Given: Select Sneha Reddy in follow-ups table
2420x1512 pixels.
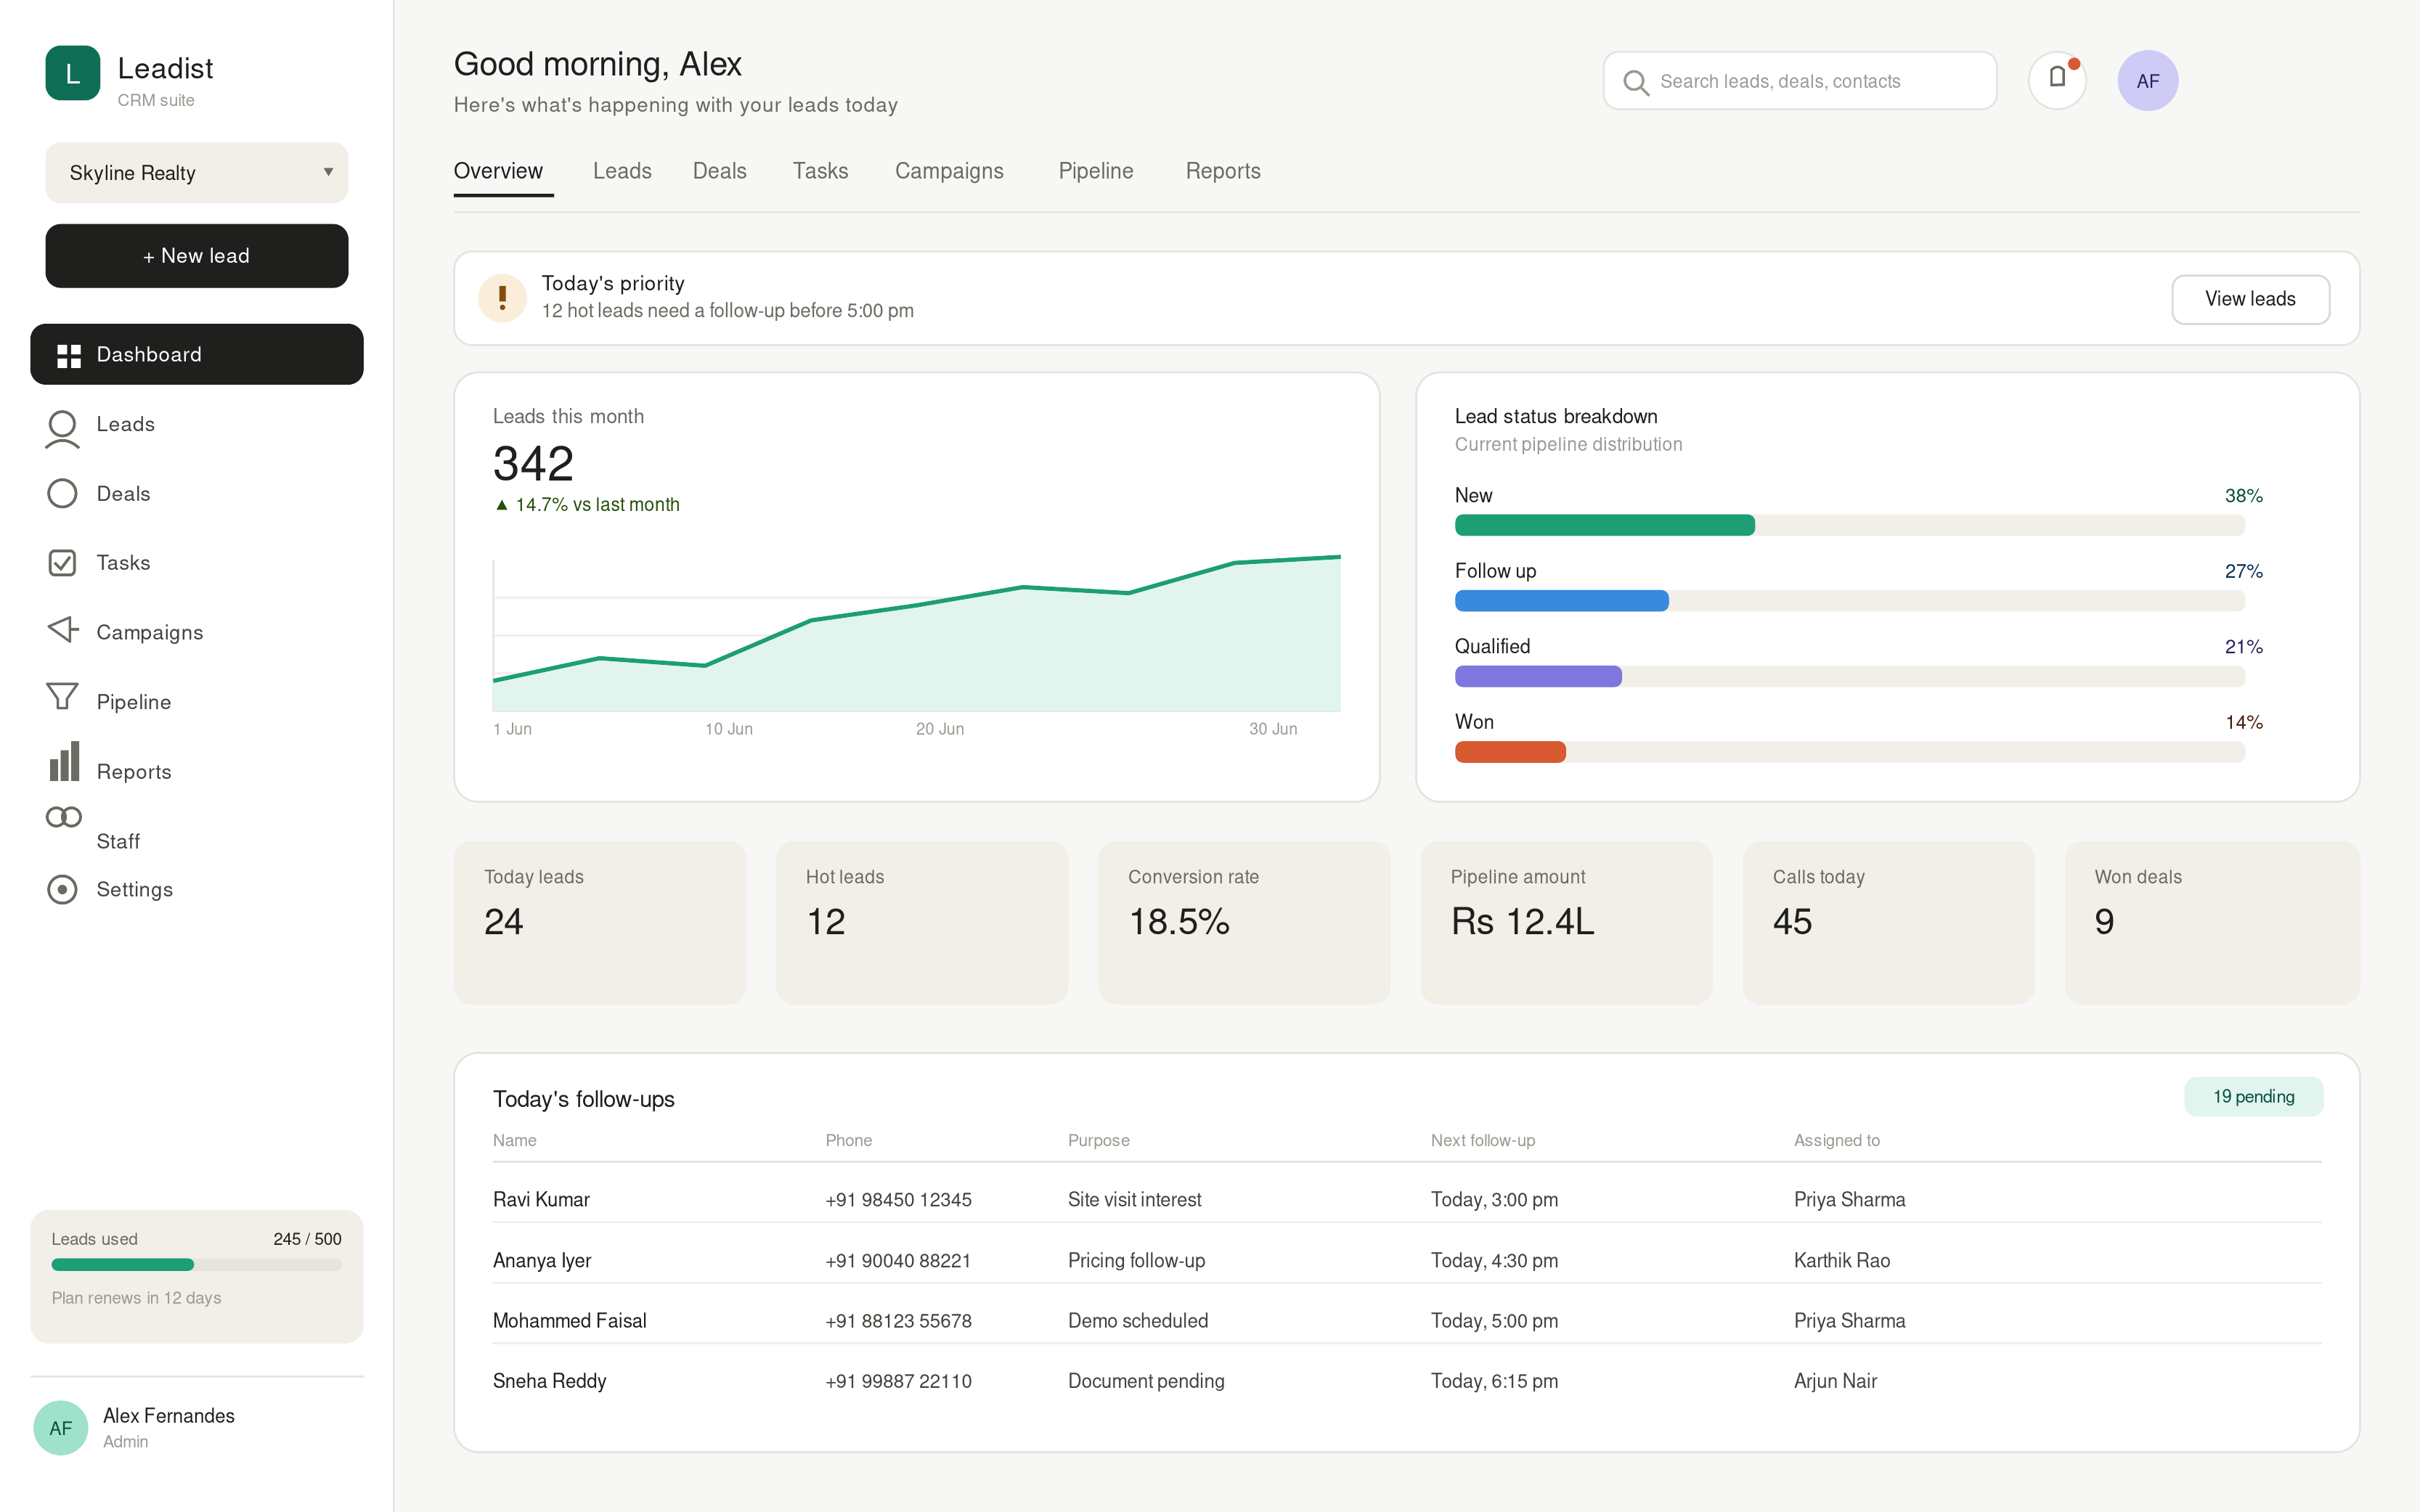Looking at the screenshot, I should [x=550, y=1381].
